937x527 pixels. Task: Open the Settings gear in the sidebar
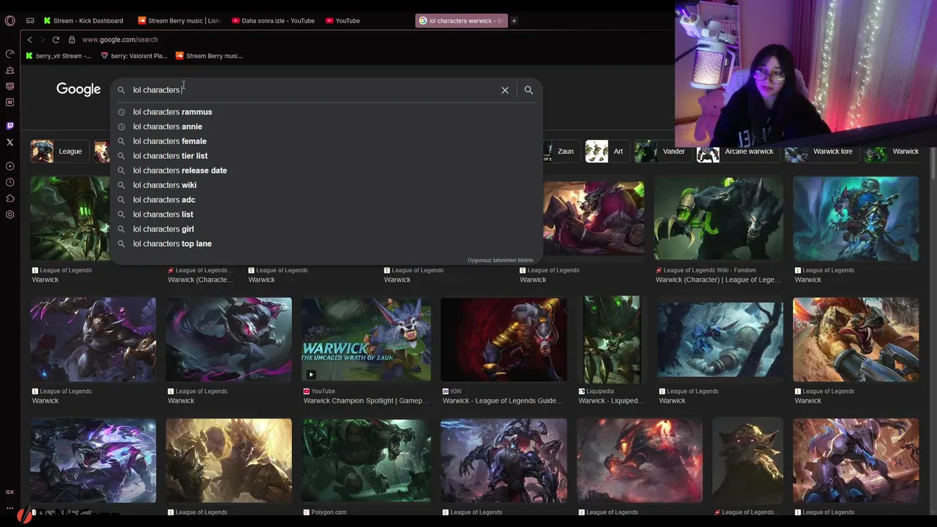click(10, 214)
